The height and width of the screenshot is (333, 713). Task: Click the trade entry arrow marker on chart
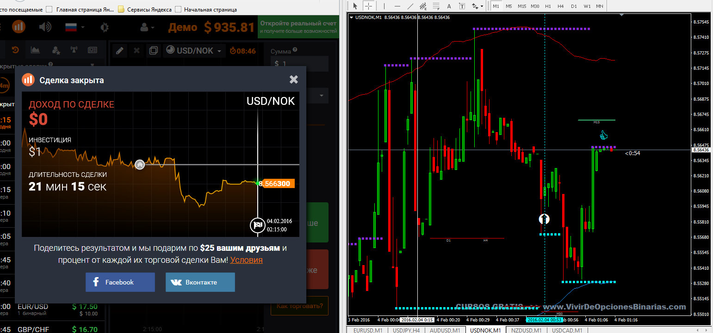140,164
